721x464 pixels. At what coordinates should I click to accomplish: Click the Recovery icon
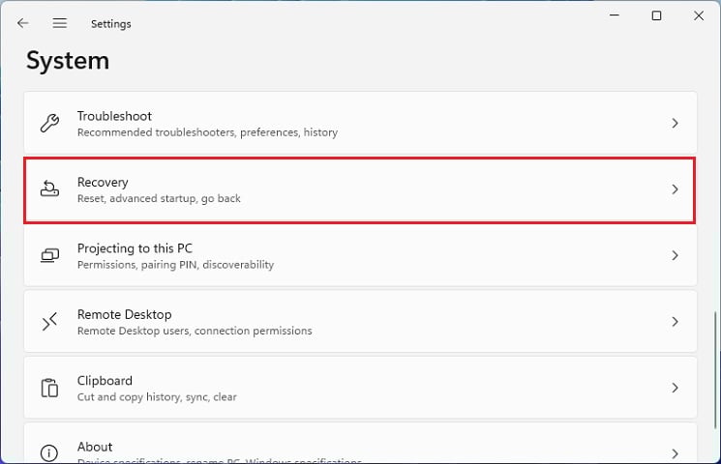click(x=49, y=189)
